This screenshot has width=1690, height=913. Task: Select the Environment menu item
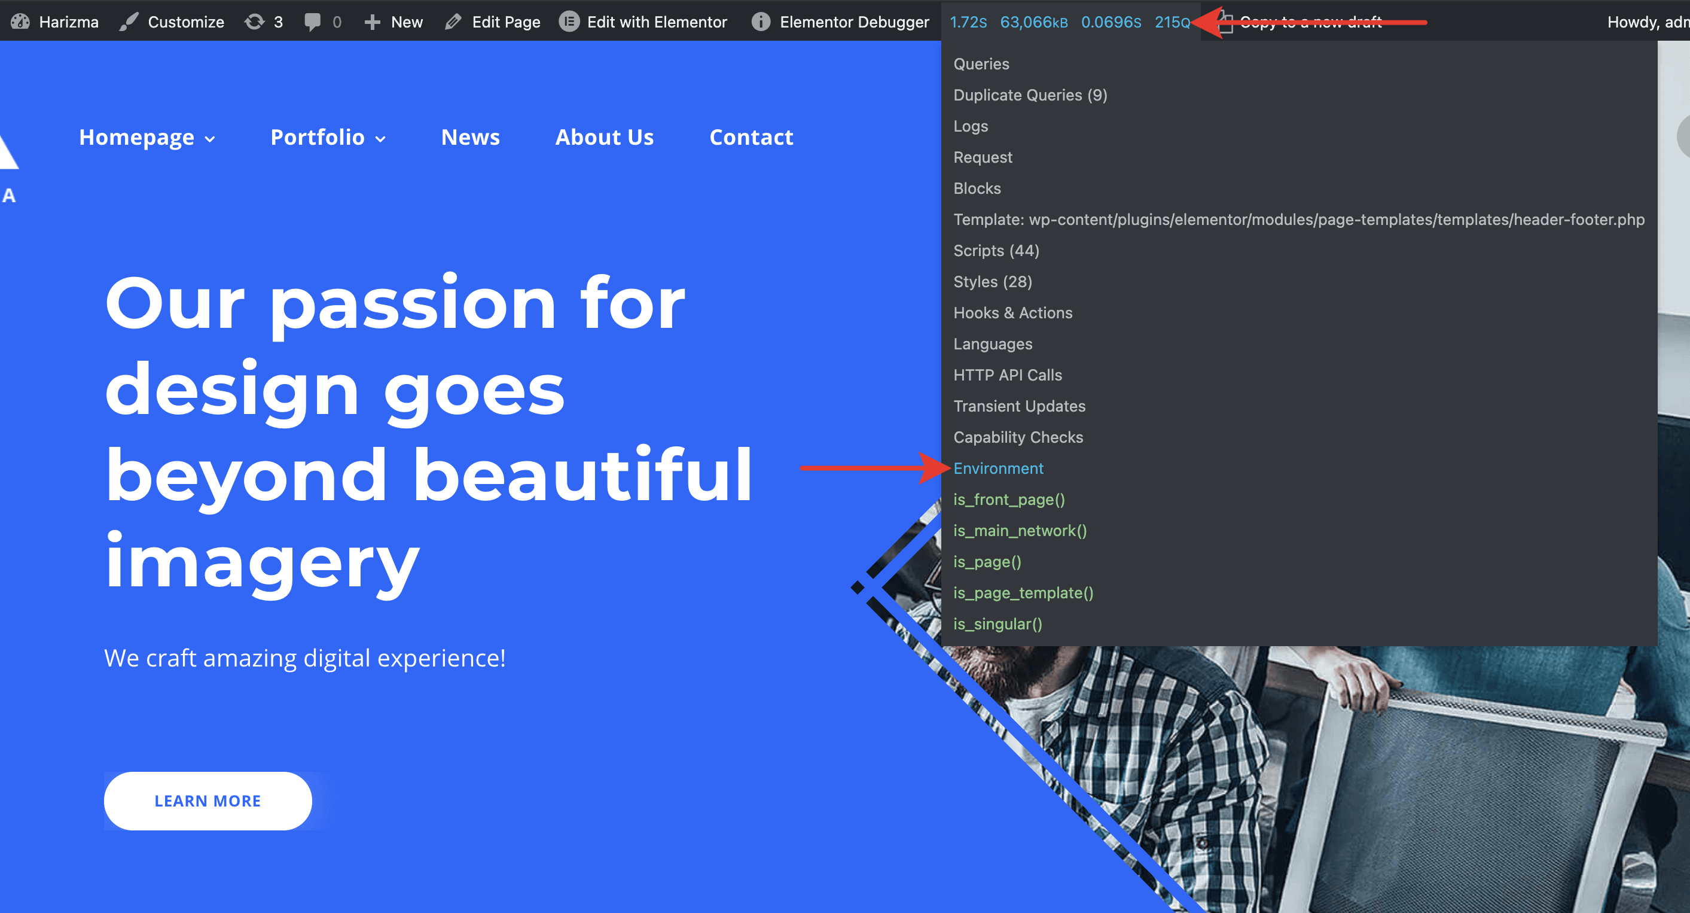[998, 468]
